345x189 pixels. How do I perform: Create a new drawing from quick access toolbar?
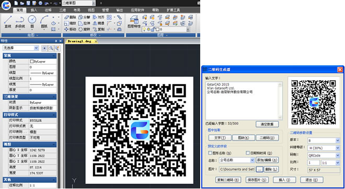tap(16, 3)
